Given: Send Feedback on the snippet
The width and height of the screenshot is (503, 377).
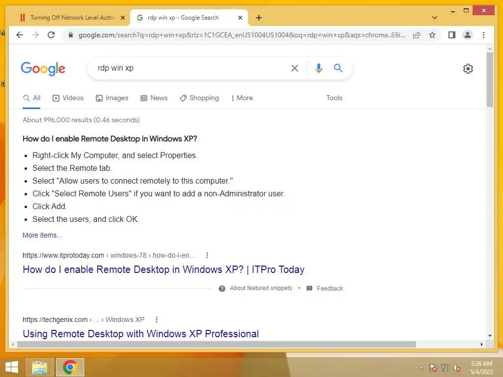Looking at the screenshot, I should point(325,289).
